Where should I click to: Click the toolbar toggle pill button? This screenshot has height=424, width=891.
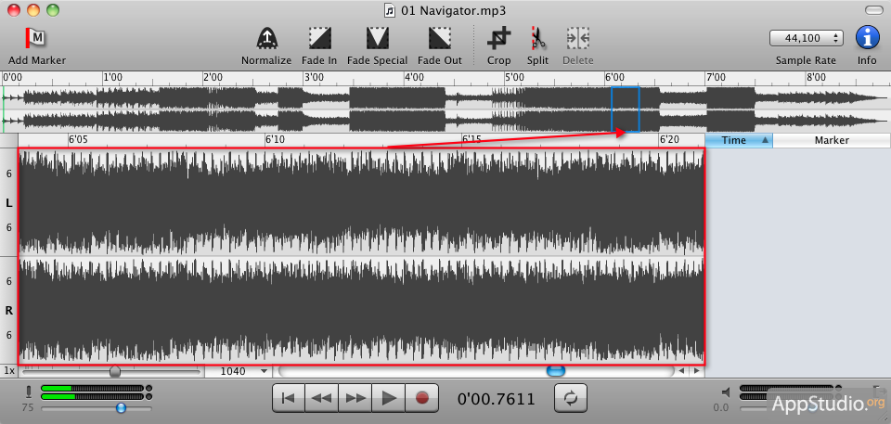[875, 9]
